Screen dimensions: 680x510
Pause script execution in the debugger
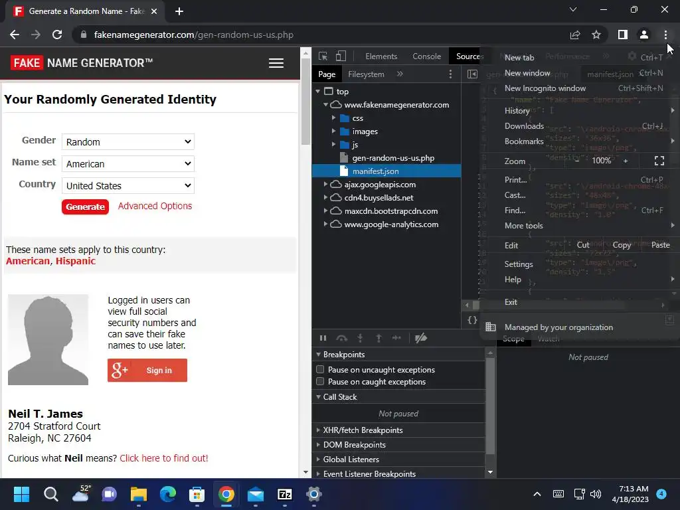323,338
